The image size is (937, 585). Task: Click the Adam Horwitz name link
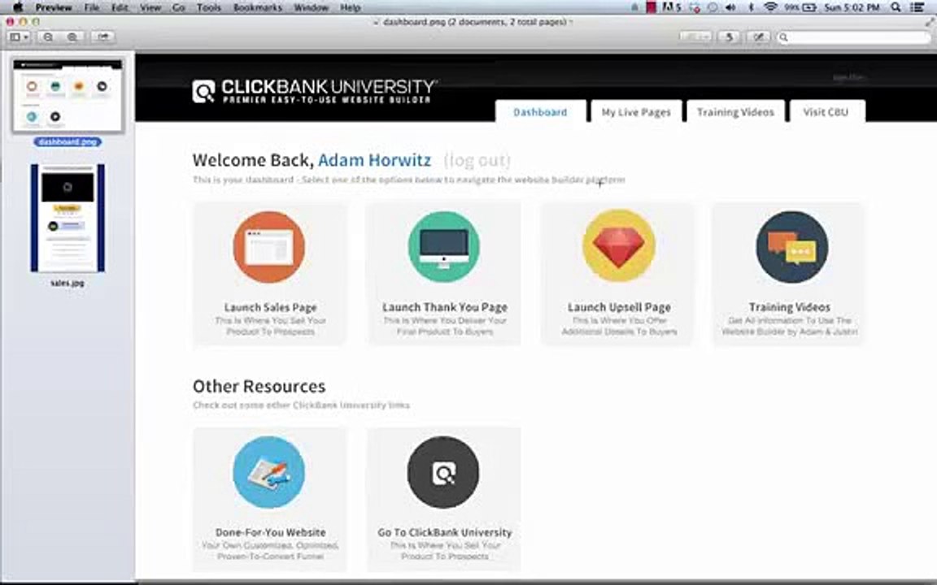pos(374,160)
